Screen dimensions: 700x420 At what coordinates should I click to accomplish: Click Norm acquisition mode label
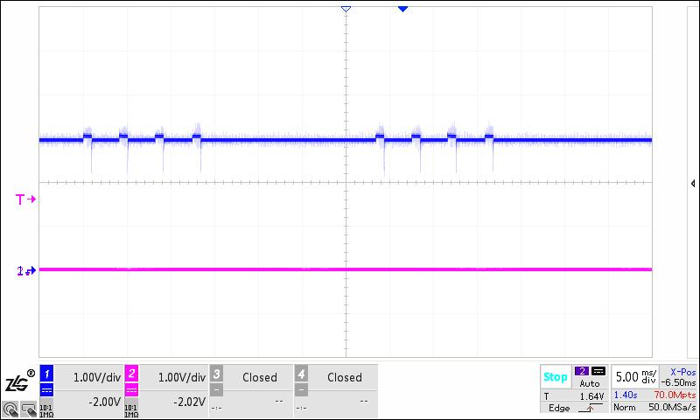click(624, 407)
